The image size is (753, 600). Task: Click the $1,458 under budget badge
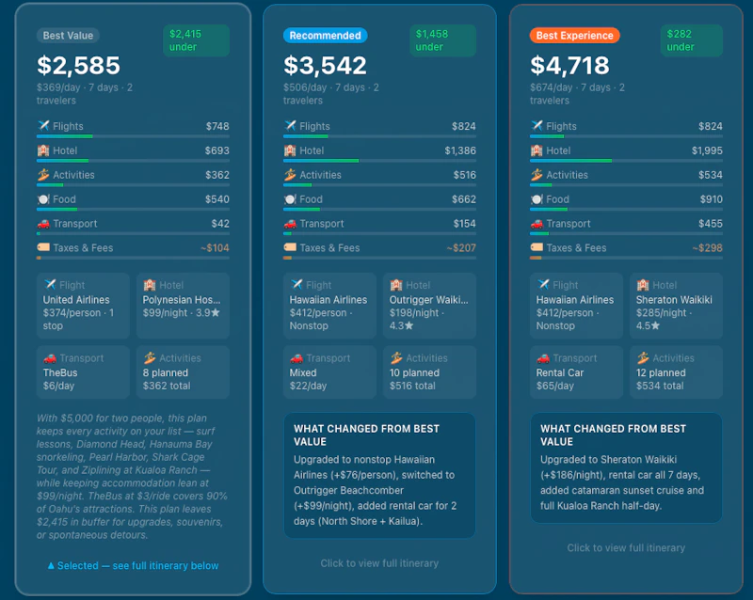(442, 40)
